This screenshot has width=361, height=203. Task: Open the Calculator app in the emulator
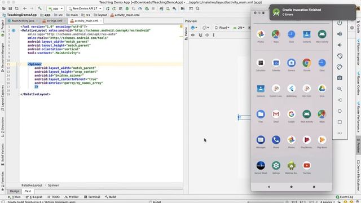(261, 63)
